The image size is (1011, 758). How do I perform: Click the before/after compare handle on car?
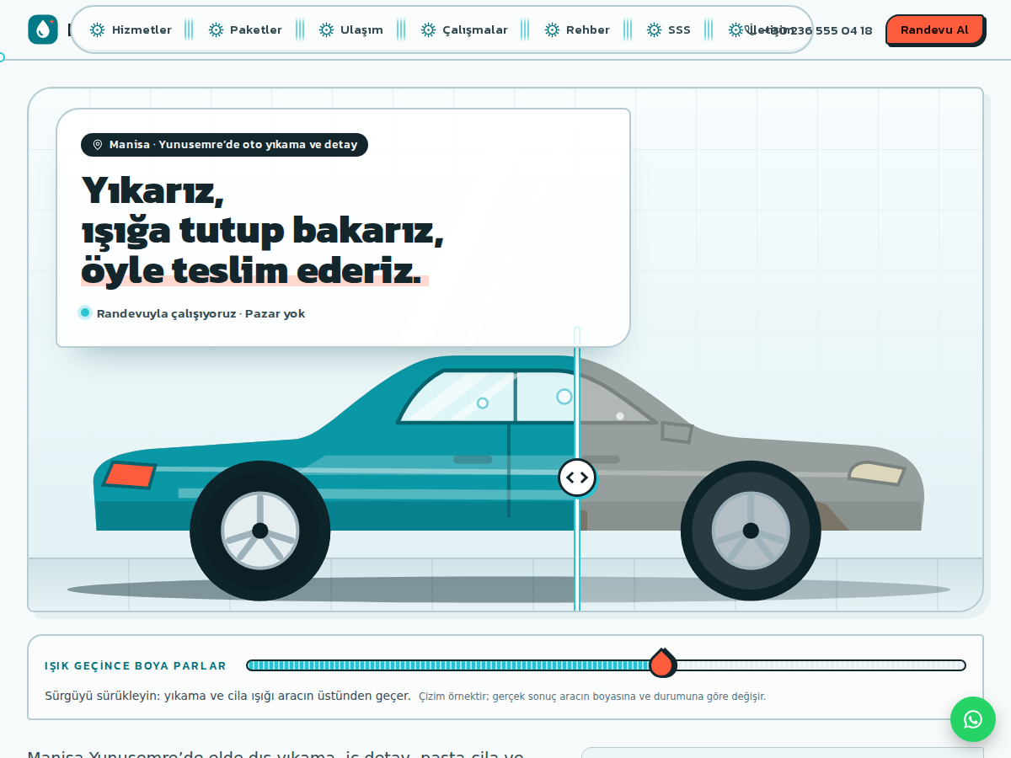[x=577, y=478]
